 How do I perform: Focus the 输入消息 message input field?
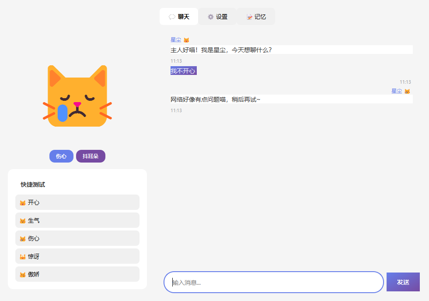[274, 282]
